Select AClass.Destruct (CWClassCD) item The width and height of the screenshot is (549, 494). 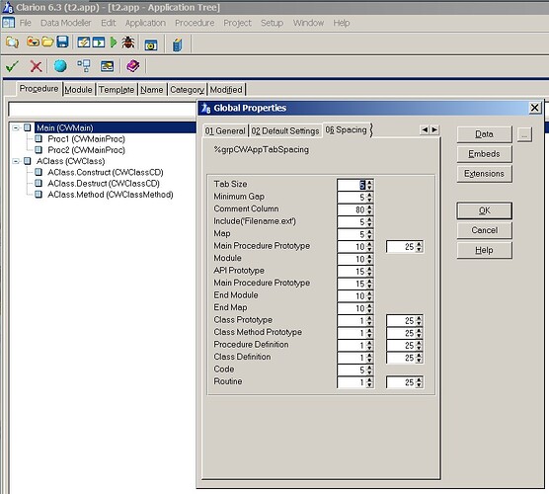coord(104,183)
